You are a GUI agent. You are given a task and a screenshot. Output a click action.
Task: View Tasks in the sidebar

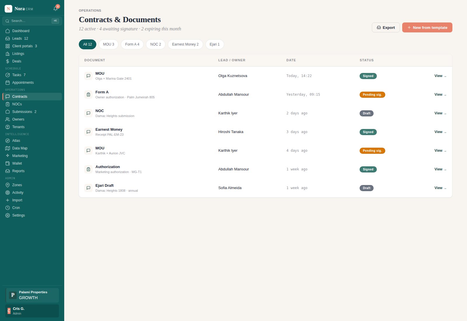point(32,75)
